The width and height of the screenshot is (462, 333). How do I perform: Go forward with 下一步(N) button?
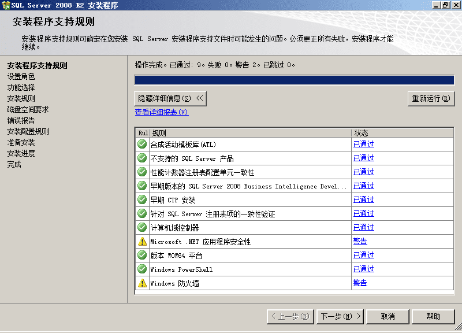pyautogui.click(x=340, y=316)
